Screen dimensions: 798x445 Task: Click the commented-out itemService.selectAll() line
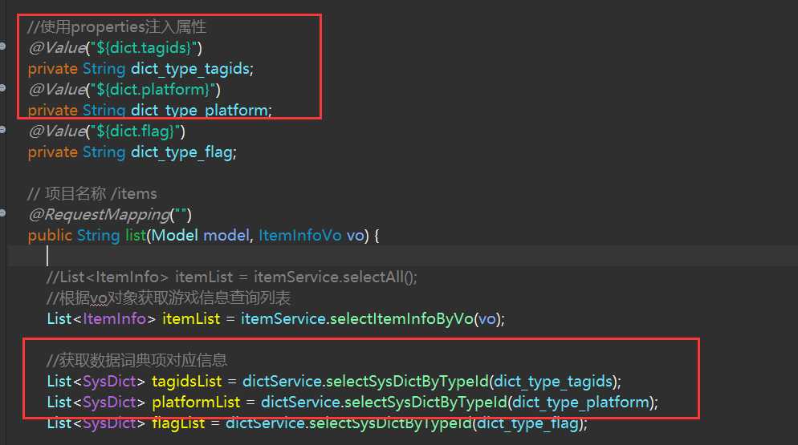(231, 277)
